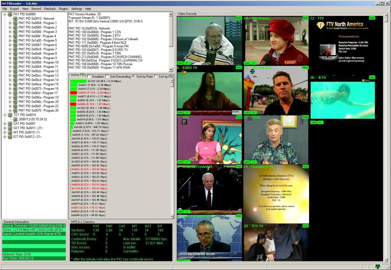Expand the CAT PID 0x0001 node

[5, 124]
